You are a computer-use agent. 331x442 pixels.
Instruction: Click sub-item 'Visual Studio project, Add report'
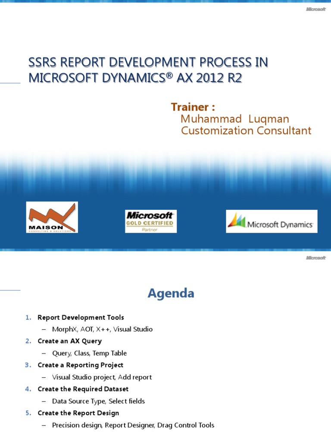tap(102, 377)
